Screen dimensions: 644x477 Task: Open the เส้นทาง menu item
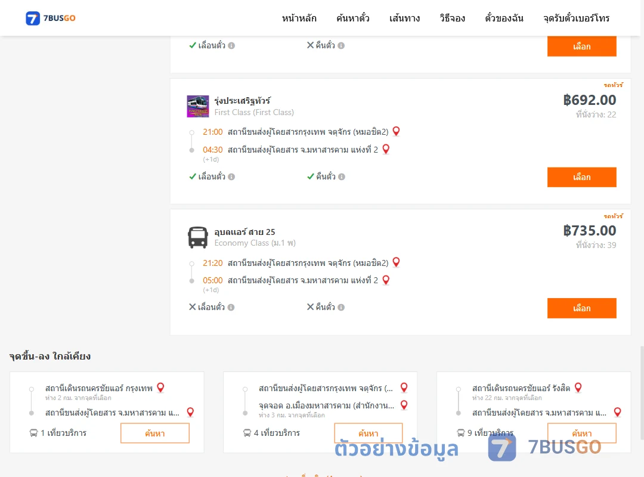(x=404, y=18)
